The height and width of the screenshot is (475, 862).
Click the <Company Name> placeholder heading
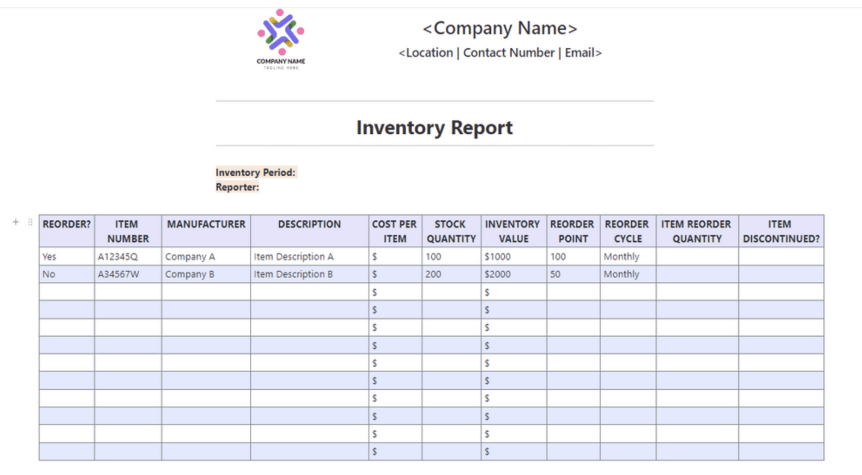click(x=499, y=28)
